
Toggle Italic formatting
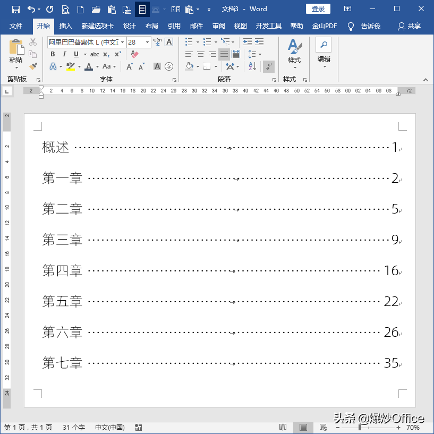(64, 54)
